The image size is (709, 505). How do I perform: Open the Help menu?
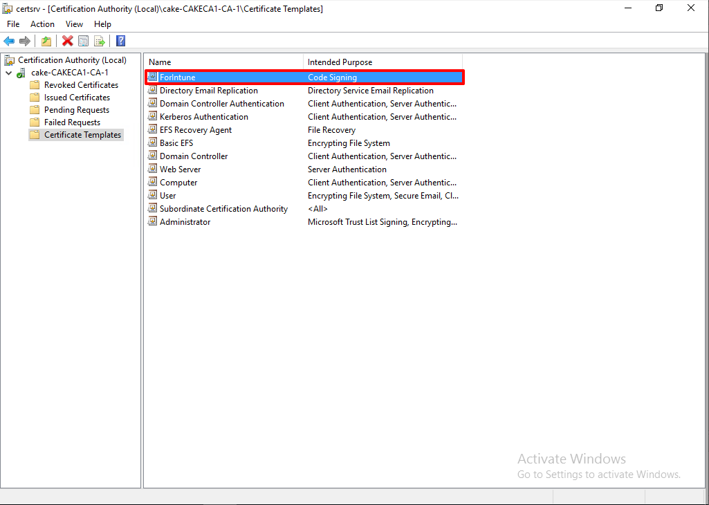102,24
